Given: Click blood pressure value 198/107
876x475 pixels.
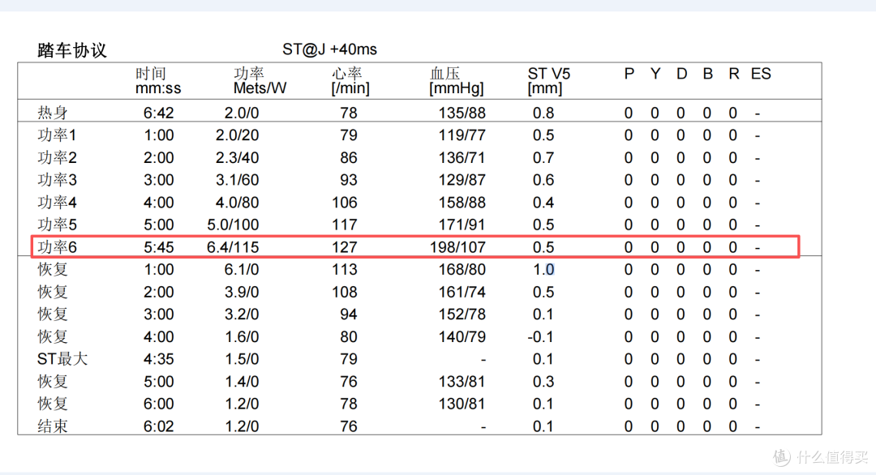Looking at the screenshot, I should pyautogui.click(x=457, y=247).
